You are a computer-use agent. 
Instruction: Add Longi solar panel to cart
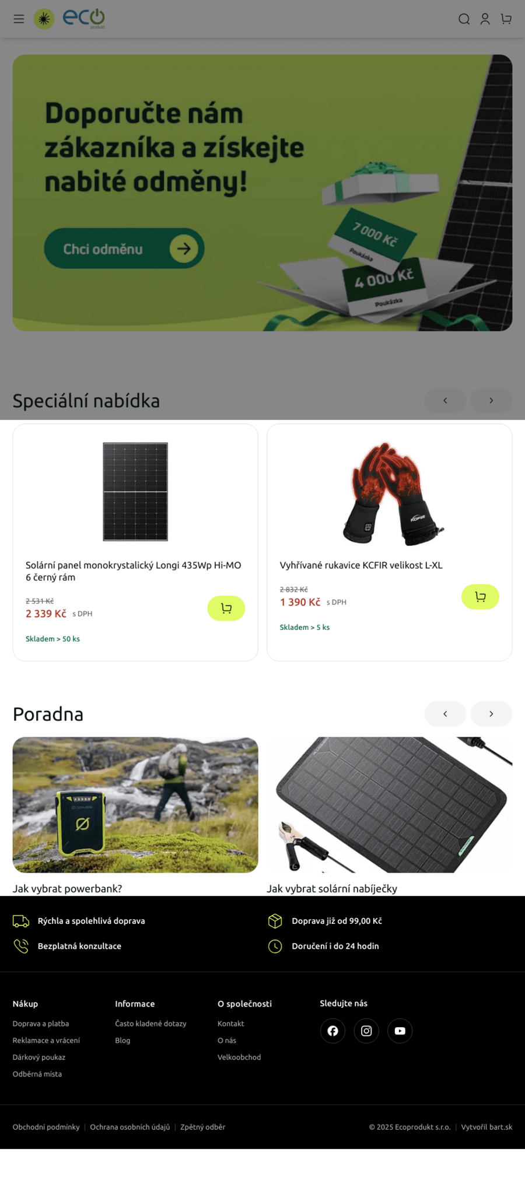(226, 608)
